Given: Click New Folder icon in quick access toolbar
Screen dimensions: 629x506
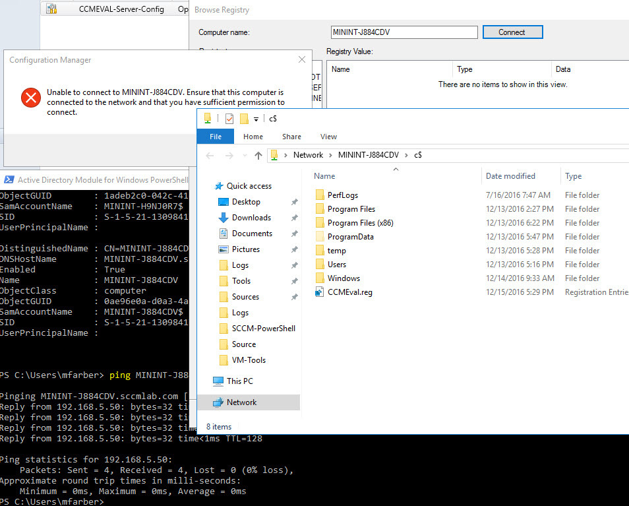Looking at the screenshot, I should pyautogui.click(x=244, y=119).
